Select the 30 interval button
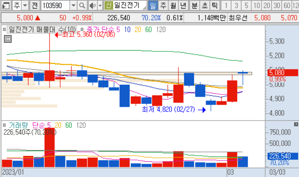The width and height of the screenshot is (299, 177). pos(277,6)
